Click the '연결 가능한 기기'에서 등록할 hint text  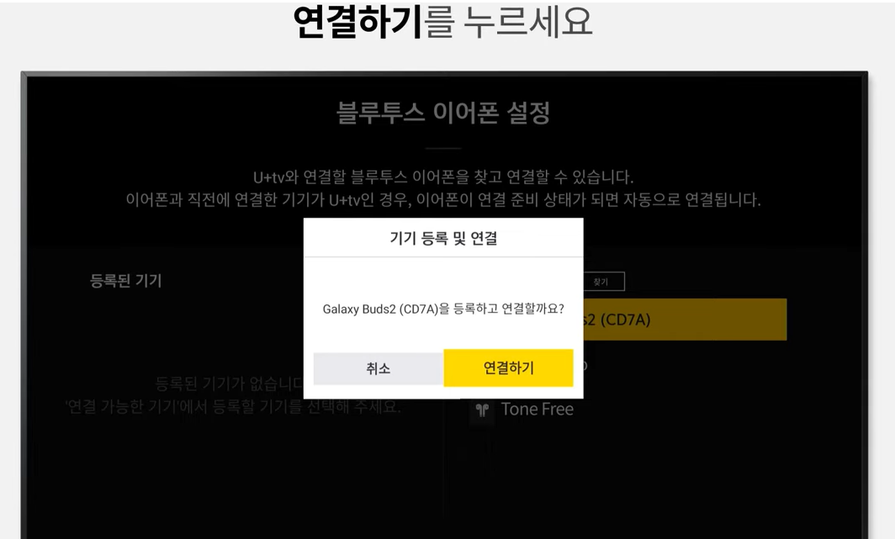tap(233, 407)
